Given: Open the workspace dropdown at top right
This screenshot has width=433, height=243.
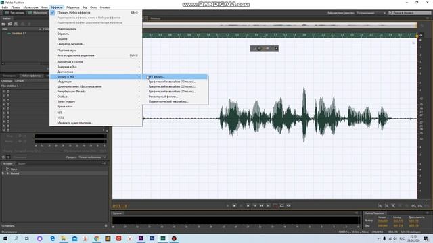Looking at the screenshot, I should tap(371, 13).
